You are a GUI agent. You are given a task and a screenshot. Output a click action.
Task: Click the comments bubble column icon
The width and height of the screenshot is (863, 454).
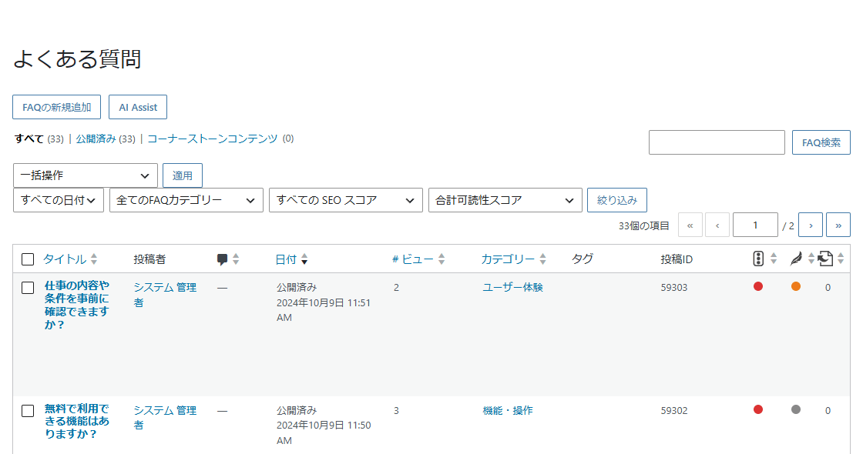tap(223, 259)
